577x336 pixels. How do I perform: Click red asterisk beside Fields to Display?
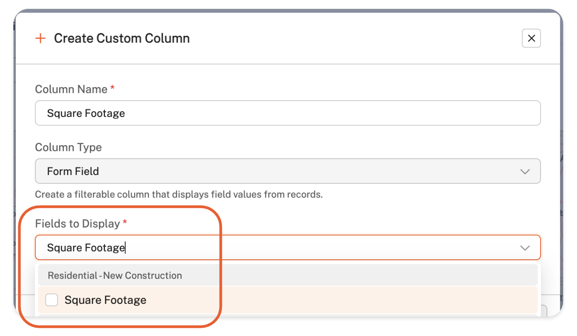pyautogui.click(x=125, y=222)
